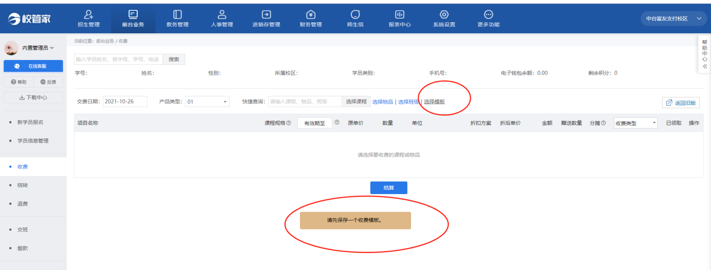Screen dimensions: 711x270
Task: Click the 选择物品 link
Action: 383,102
